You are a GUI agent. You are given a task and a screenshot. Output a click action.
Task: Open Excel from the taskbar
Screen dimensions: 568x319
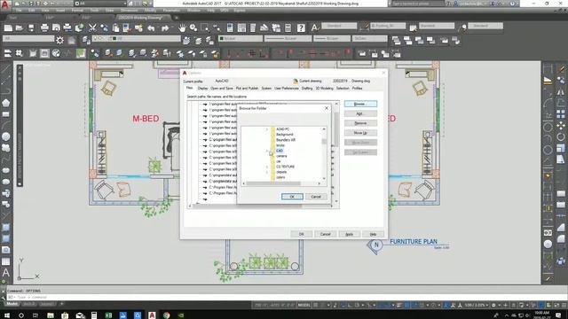tap(108, 315)
